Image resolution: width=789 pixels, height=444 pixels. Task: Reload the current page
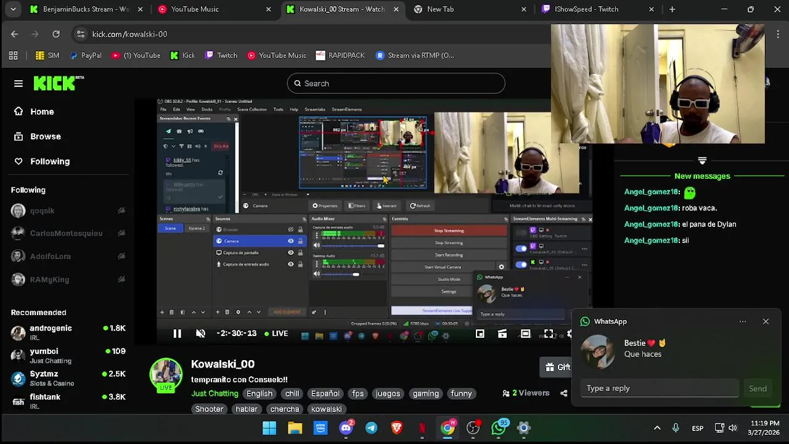coord(56,34)
